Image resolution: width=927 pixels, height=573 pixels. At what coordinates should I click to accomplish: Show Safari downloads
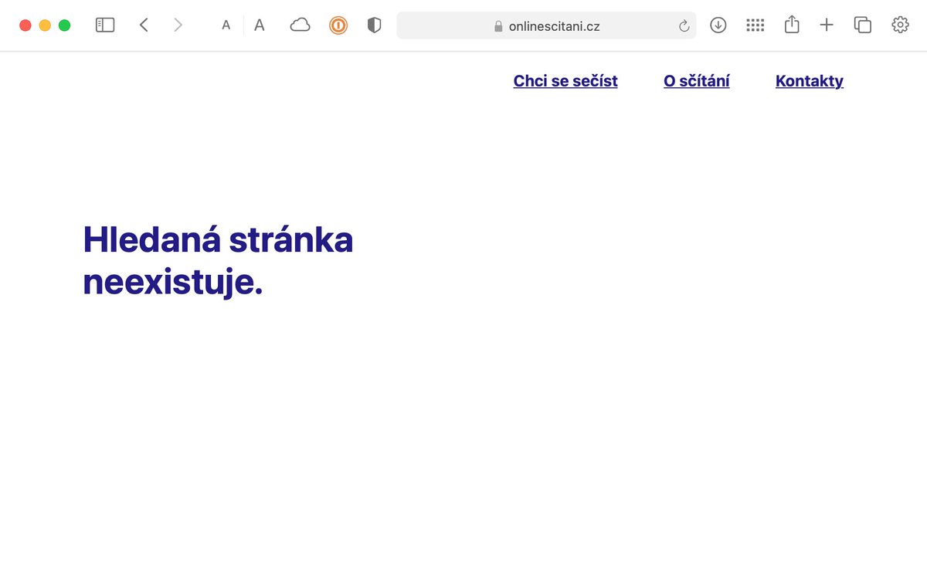coord(718,25)
